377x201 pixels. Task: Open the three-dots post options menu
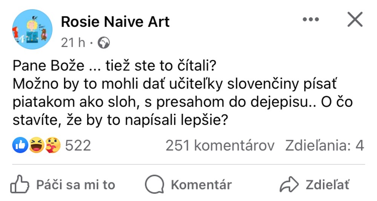[x=311, y=19]
